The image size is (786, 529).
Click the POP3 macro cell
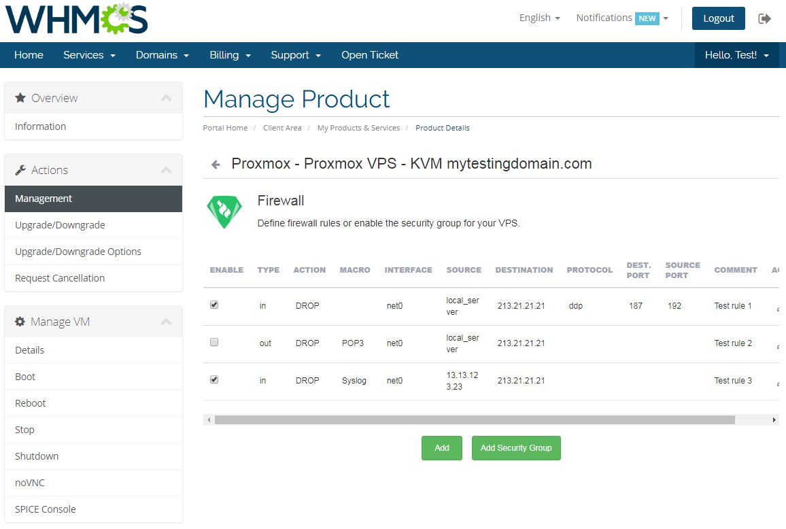click(353, 343)
